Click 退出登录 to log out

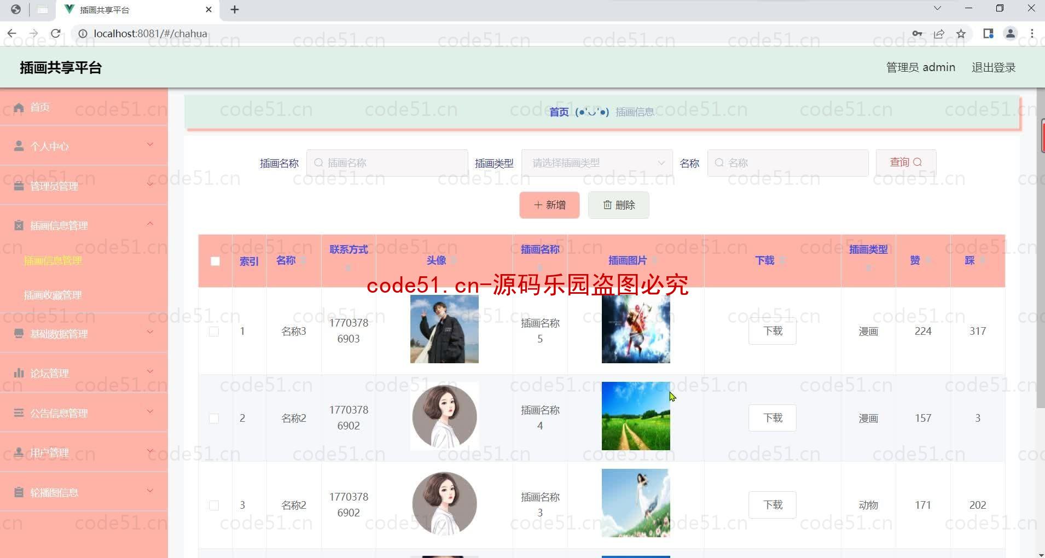994,67
